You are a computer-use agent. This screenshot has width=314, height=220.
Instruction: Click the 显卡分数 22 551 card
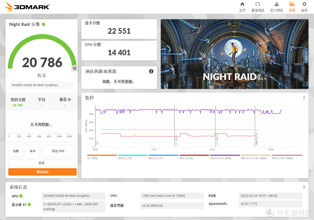click(119, 29)
